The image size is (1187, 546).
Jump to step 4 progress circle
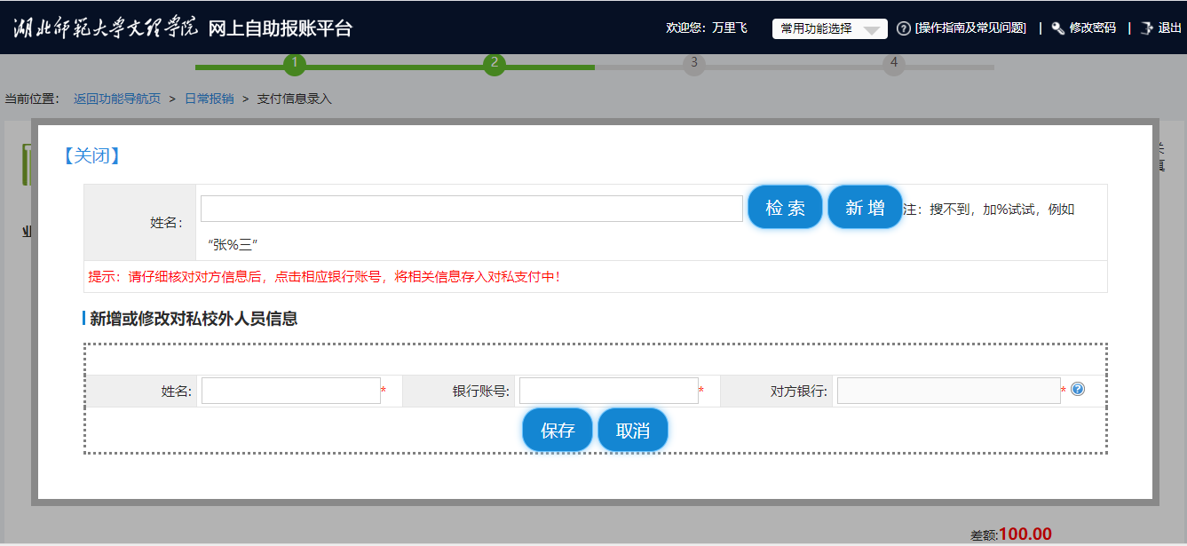click(894, 64)
